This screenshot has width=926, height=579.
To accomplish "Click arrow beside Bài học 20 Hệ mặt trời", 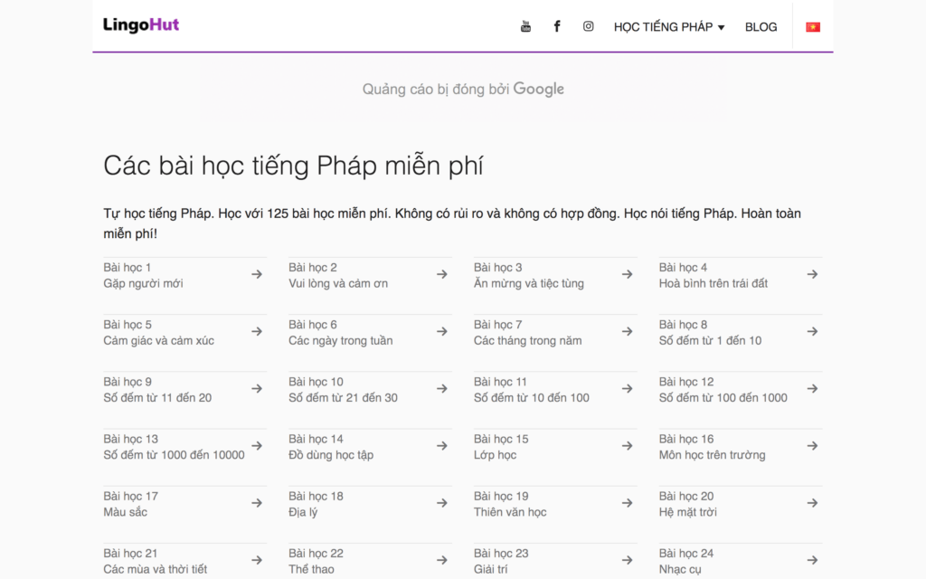I will (x=813, y=503).
